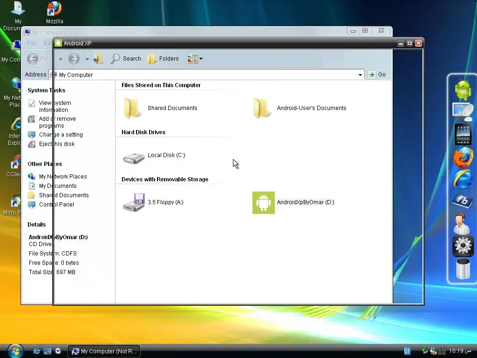Click the headset support person dock icon
Viewport: 477px width, 358px height.
461,223
